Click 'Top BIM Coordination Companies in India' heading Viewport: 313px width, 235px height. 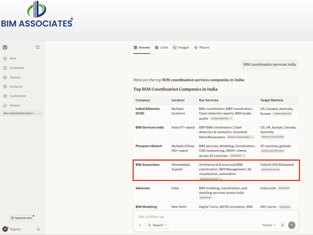click(175, 89)
